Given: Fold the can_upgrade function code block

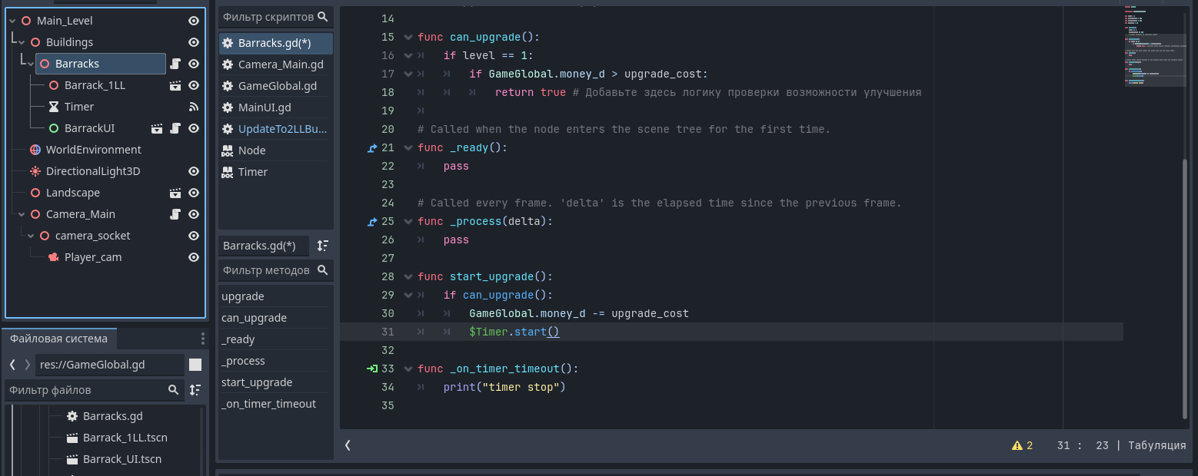Looking at the screenshot, I should point(408,37).
